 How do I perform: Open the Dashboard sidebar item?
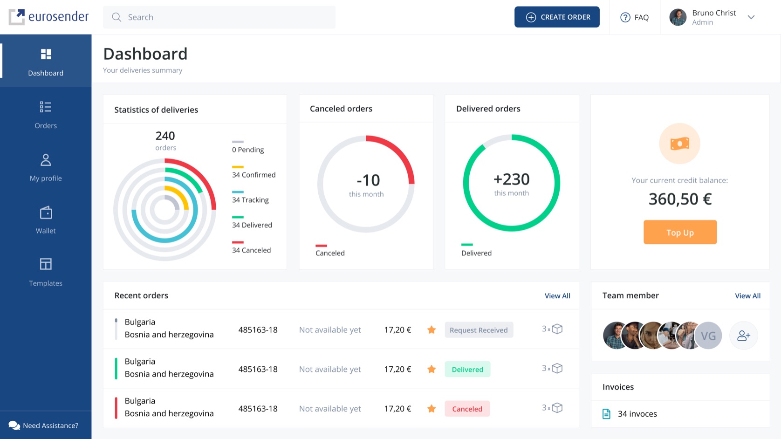[46, 61]
